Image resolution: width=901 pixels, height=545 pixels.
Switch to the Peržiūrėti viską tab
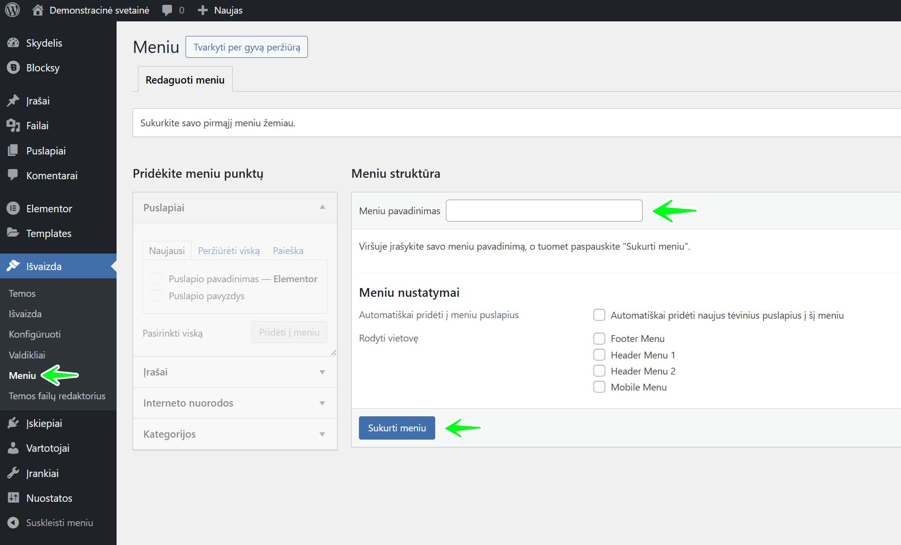(229, 251)
